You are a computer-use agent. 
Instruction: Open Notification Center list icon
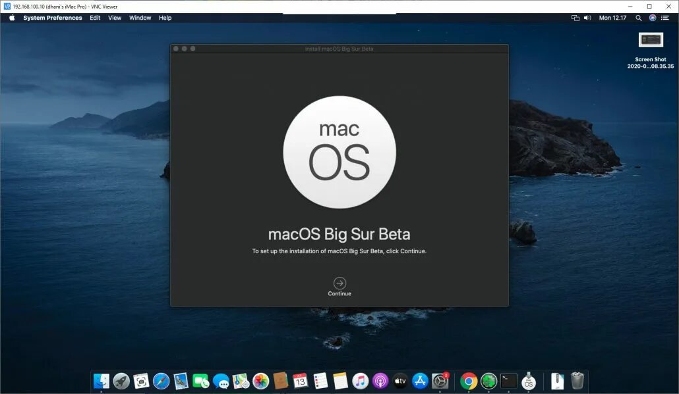[x=664, y=18]
